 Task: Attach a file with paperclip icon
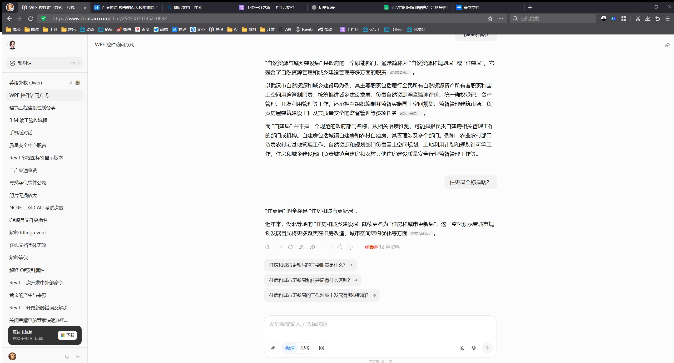click(273, 348)
